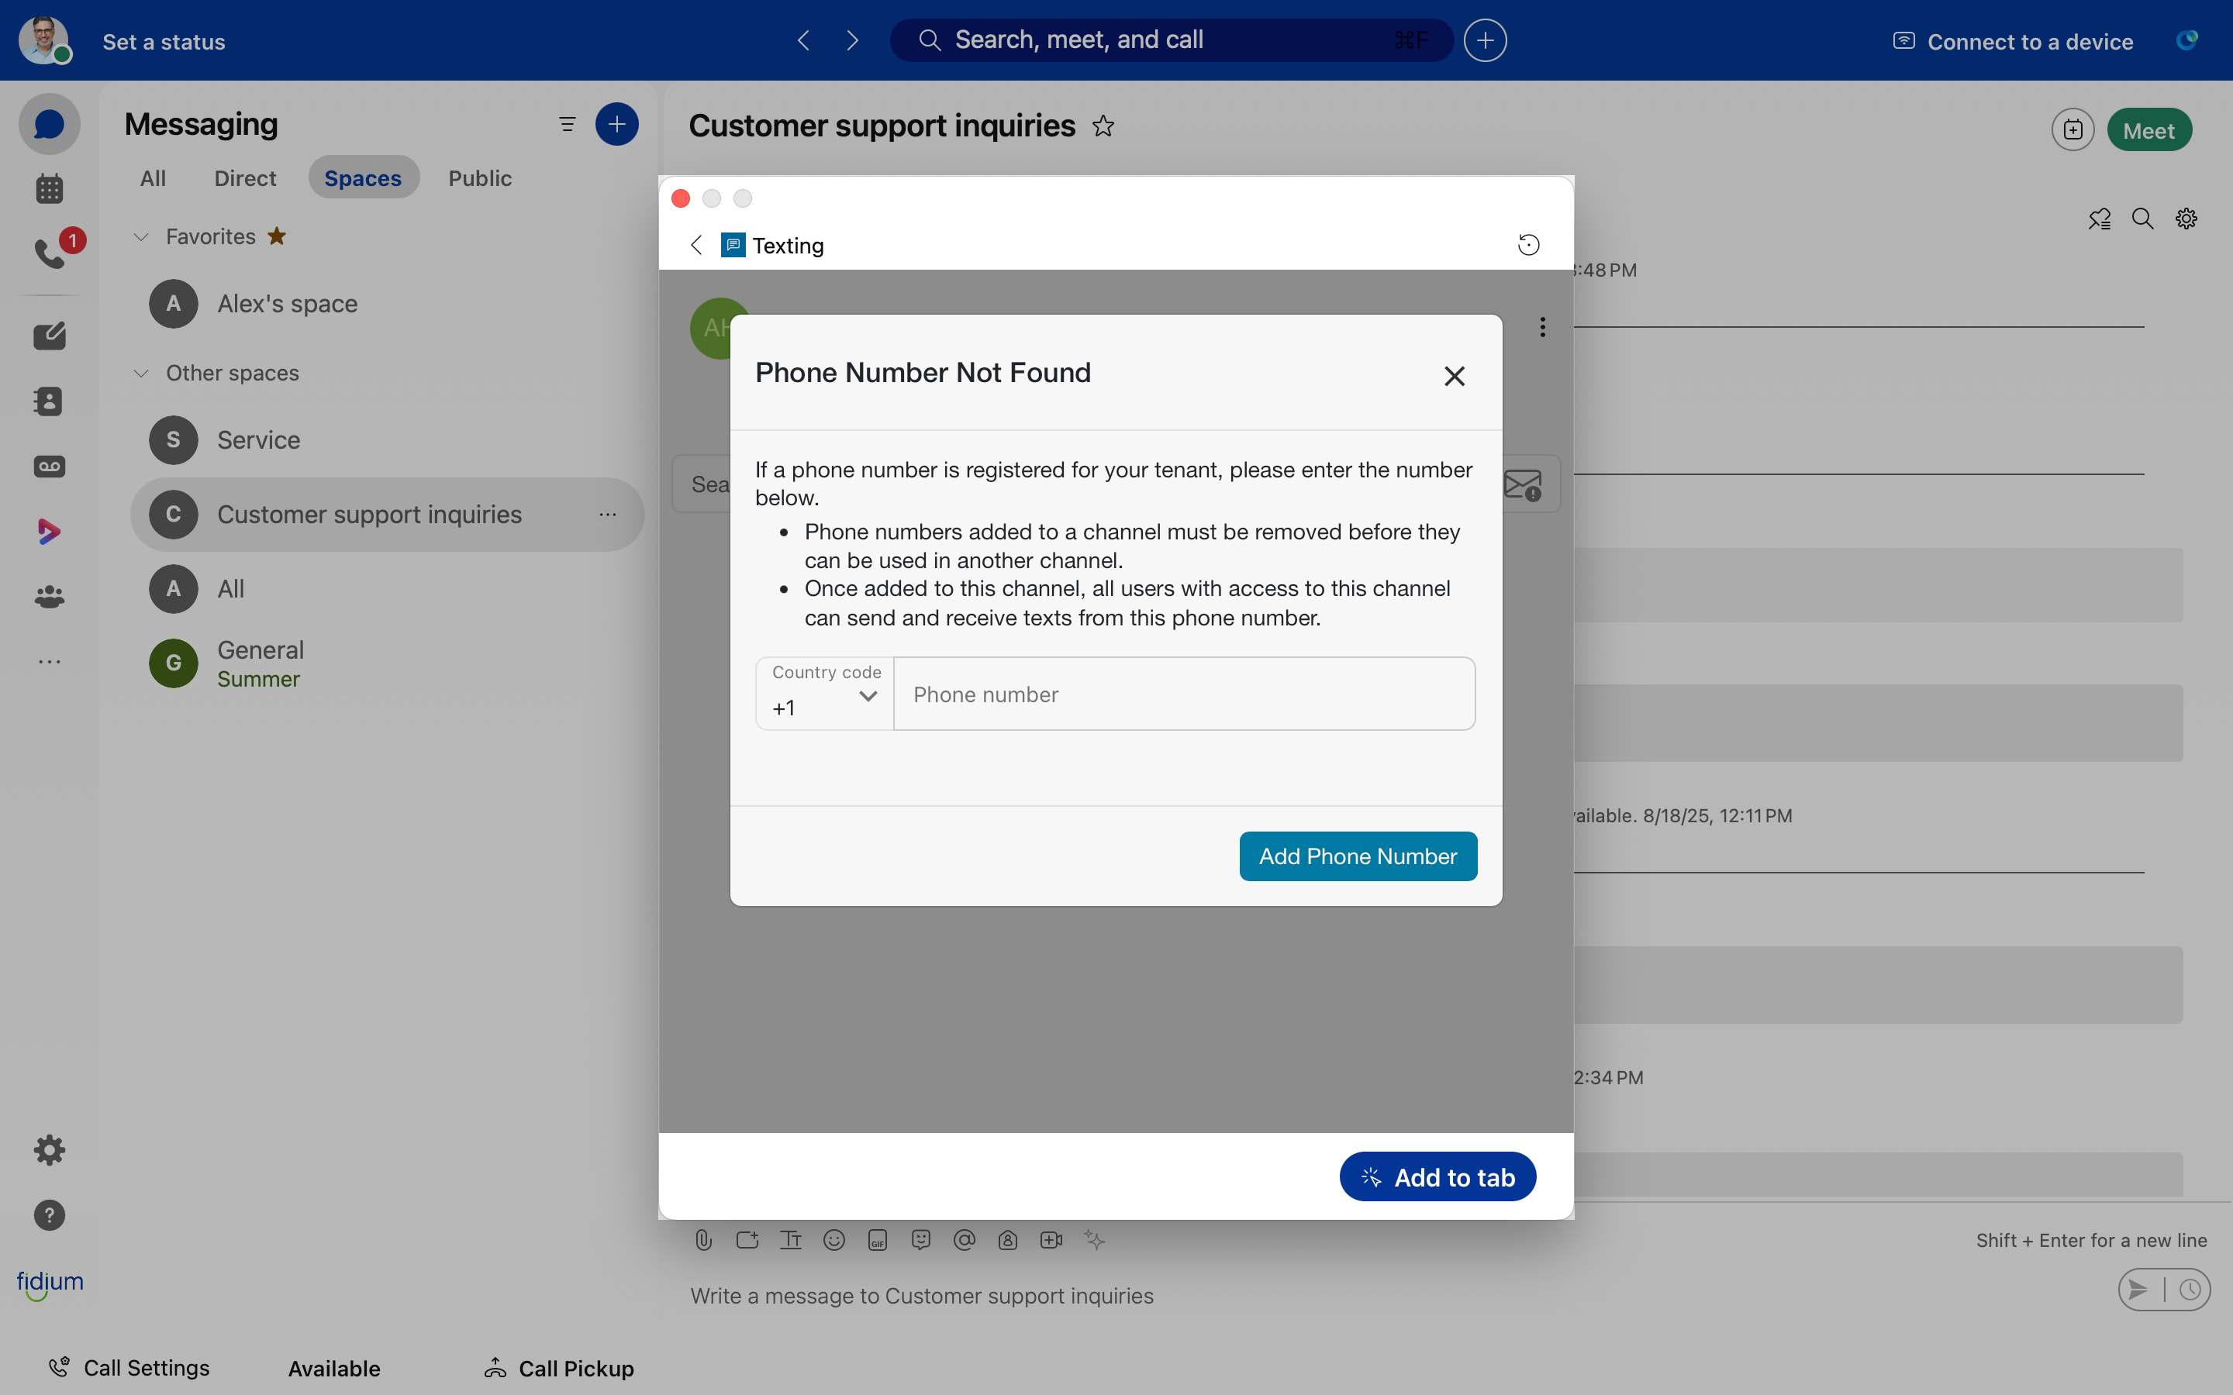
Task: Switch to the Public tab
Action: tap(479, 178)
